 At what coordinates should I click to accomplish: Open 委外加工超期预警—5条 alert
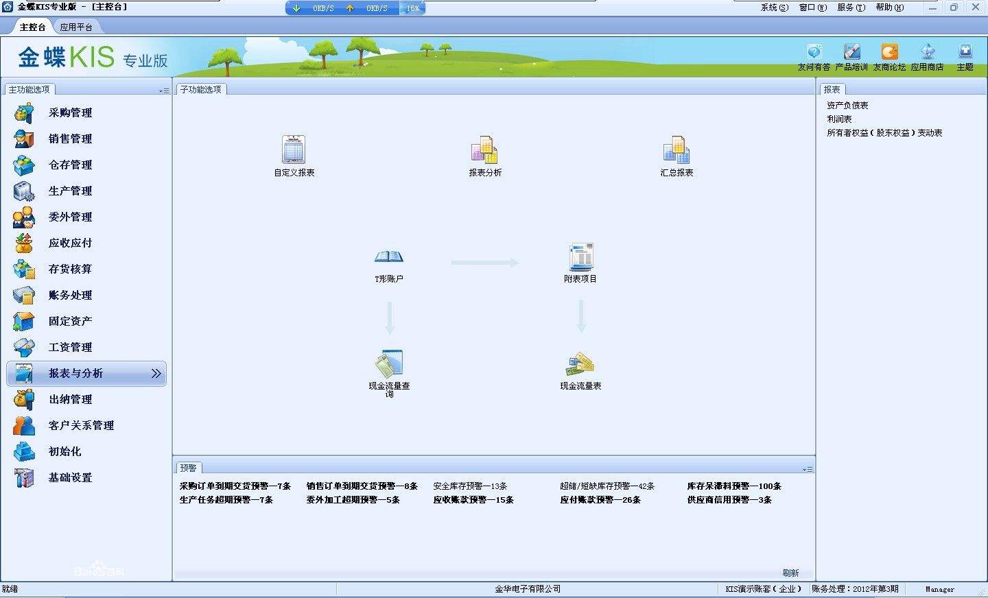(x=353, y=500)
